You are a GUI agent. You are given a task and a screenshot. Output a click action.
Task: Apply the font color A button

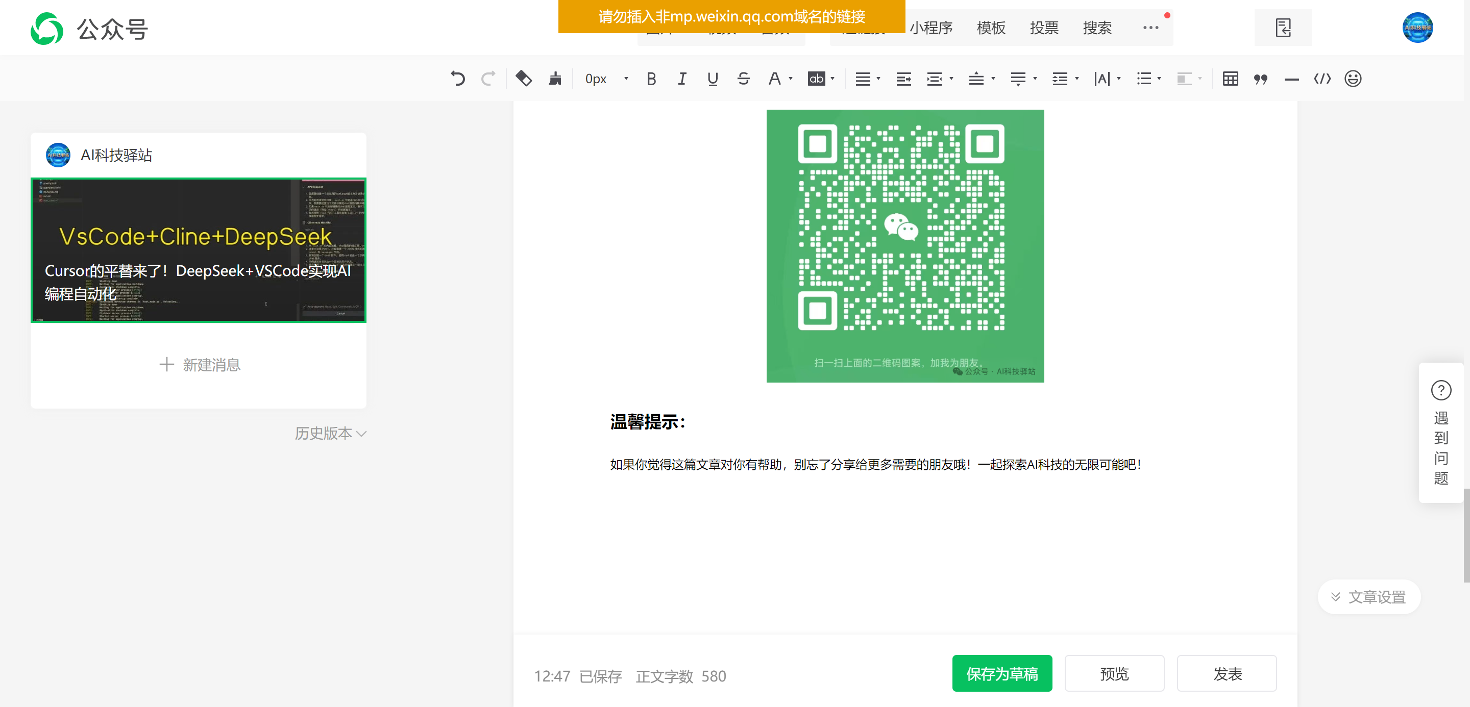click(x=774, y=79)
